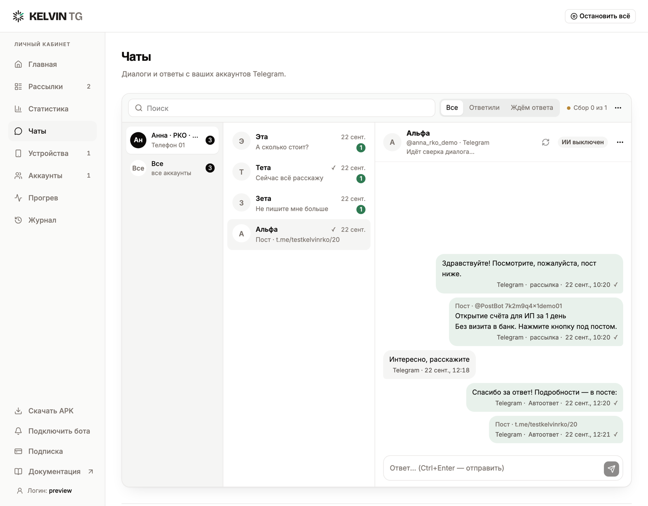Click the Kelvin TG logo icon
Viewport: 648px width, 506px height.
pyautogui.click(x=18, y=16)
